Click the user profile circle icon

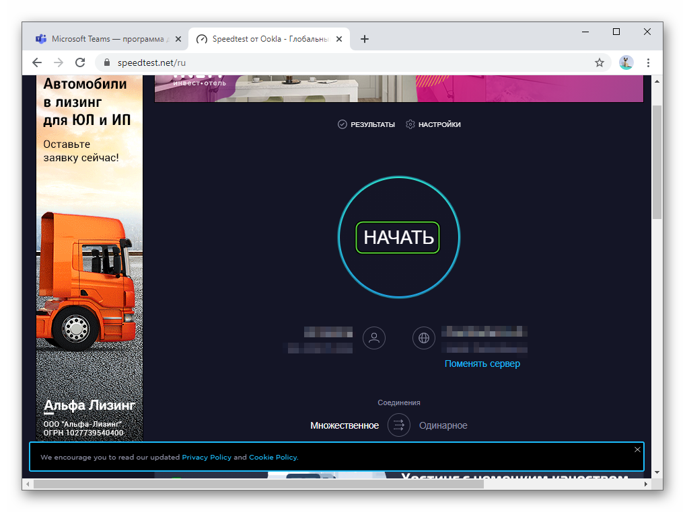pos(374,338)
